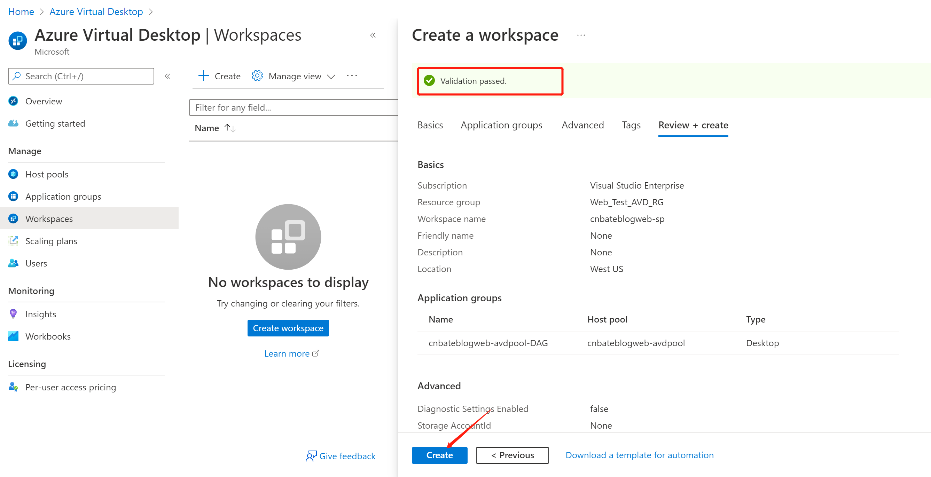This screenshot has height=477, width=931.
Task: Select the Review + create tab
Action: tap(693, 125)
